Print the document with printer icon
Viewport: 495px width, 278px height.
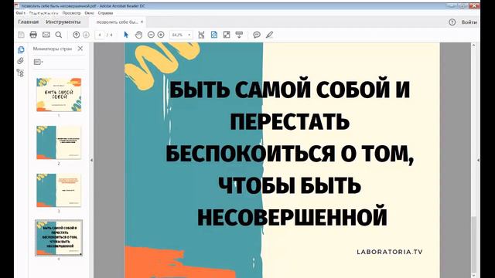(33, 35)
